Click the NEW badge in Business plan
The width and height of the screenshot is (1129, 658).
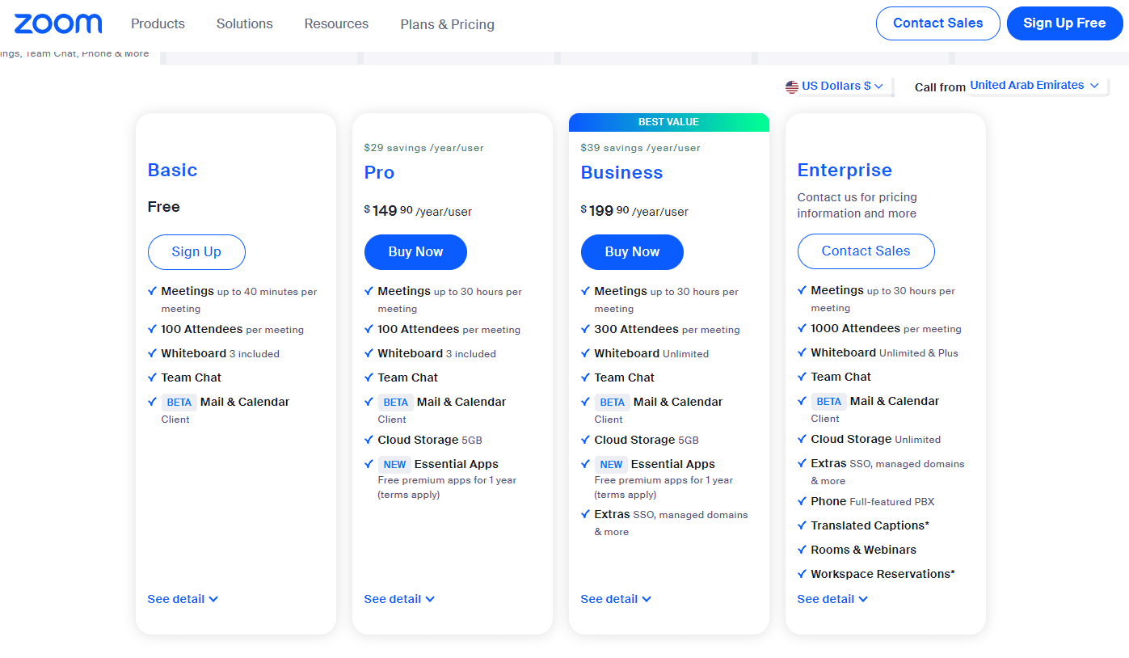click(x=611, y=464)
